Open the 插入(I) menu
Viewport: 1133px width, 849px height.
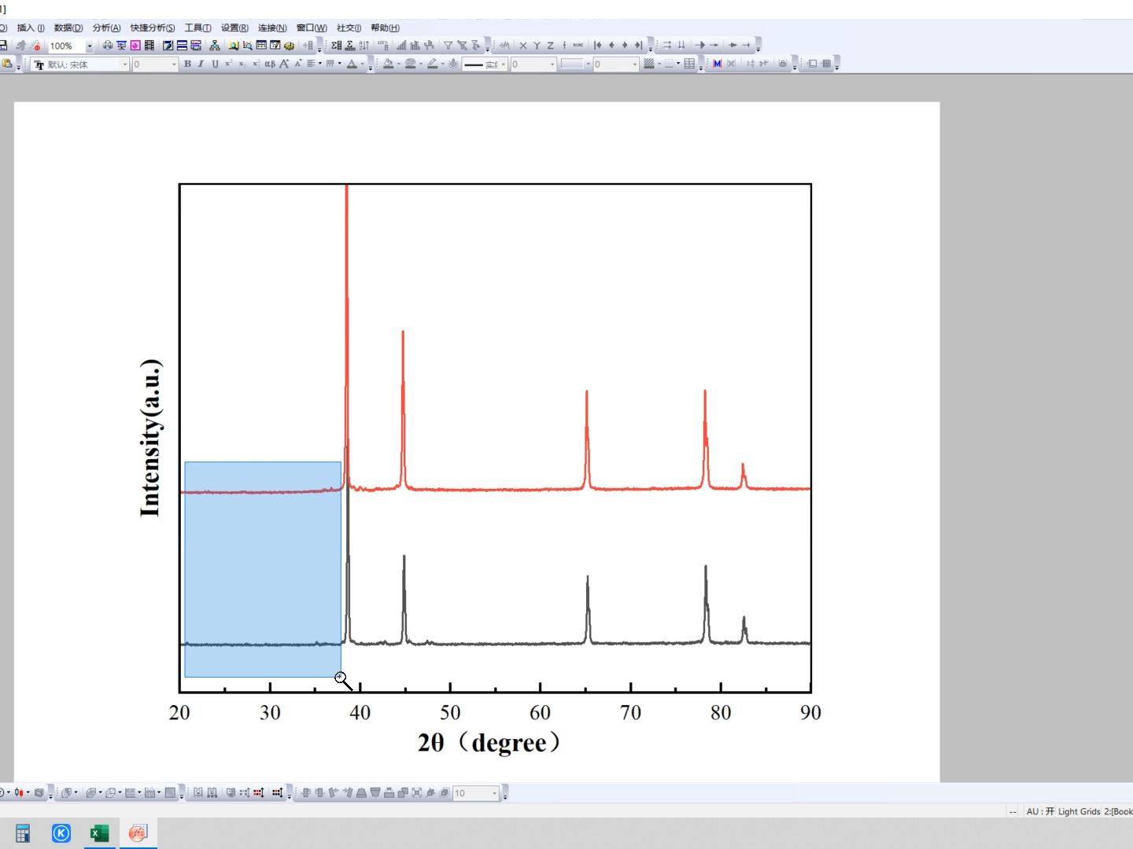[x=31, y=28]
